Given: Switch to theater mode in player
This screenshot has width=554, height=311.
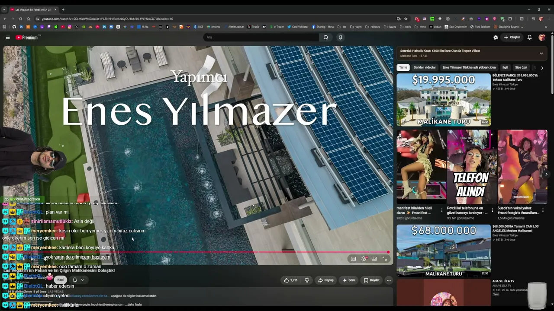Looking at the screenshot, I should (374, 259).
